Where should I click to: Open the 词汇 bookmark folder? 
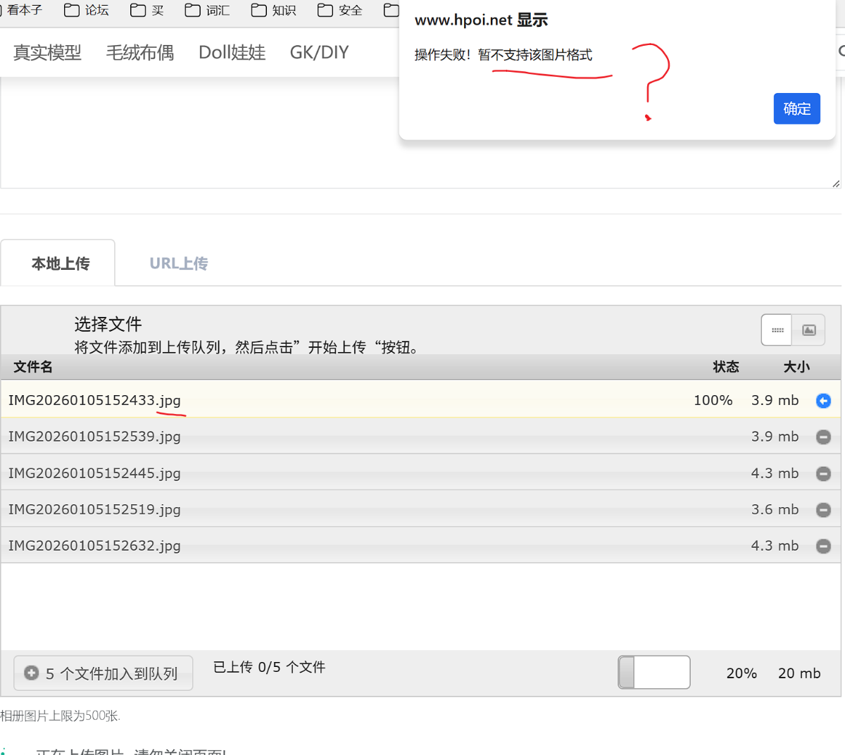[208, 10]
